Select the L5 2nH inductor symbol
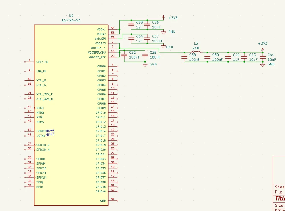285x211 pixels. tap(196, 52)
